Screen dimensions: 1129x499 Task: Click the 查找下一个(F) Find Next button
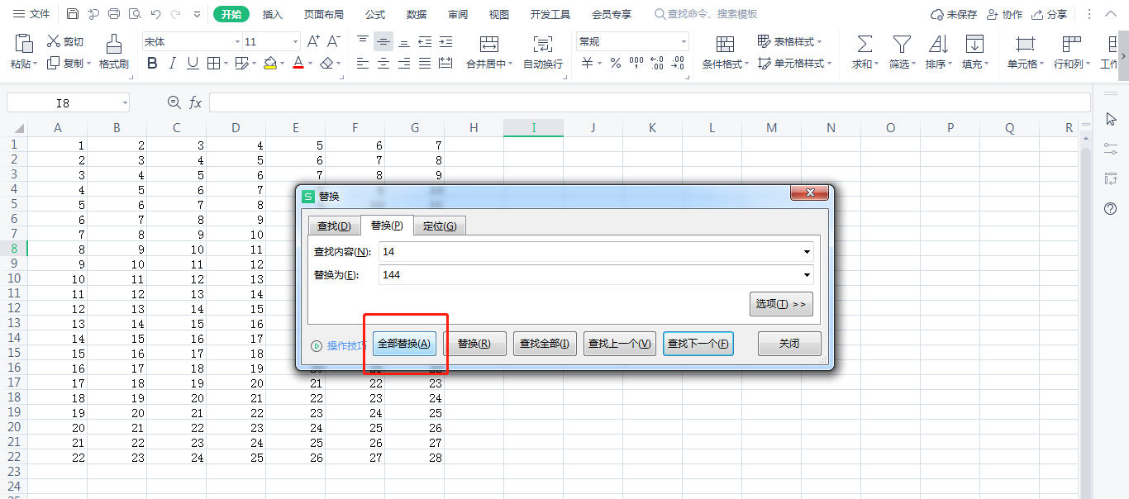point(698,344)
